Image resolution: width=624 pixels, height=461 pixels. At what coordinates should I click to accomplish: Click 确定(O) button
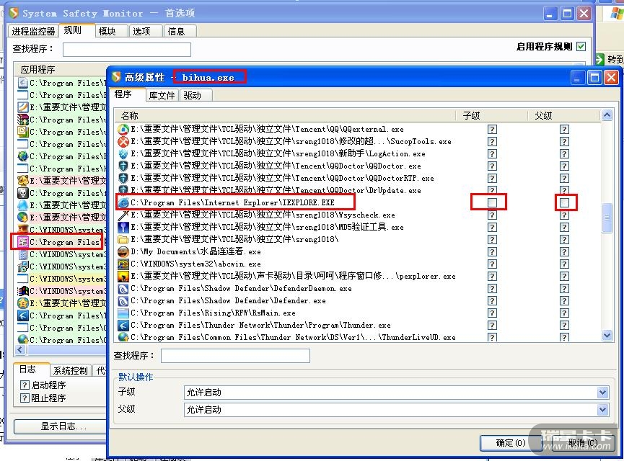pyautogui.click(x=511, y=443)
